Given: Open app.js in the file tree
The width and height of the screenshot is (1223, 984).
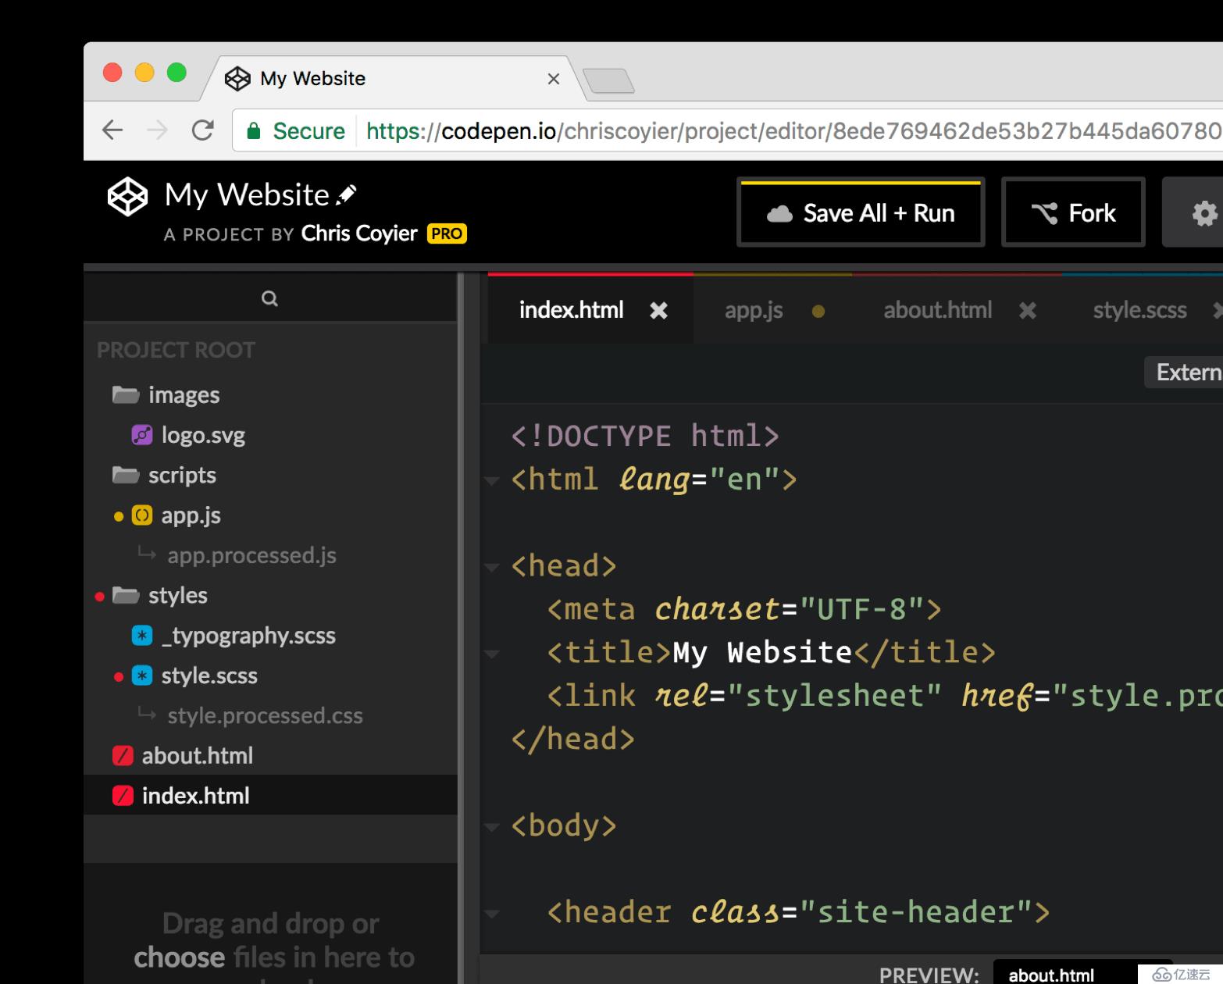Looking at the screenshot, I should (191, 515).
